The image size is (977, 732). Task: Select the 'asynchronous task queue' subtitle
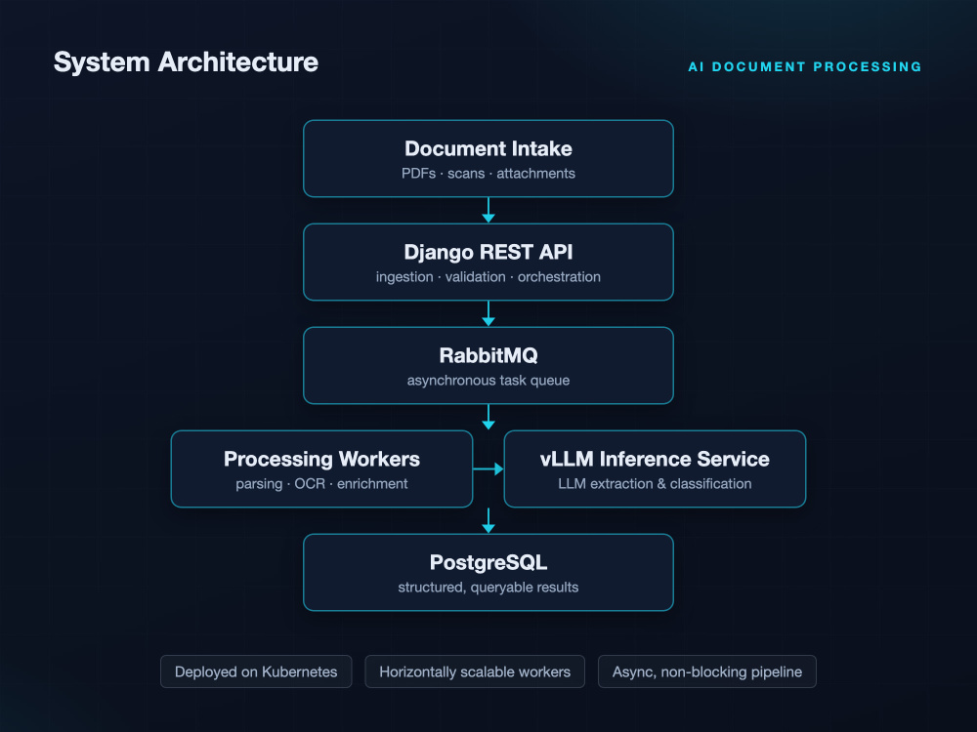488,381
